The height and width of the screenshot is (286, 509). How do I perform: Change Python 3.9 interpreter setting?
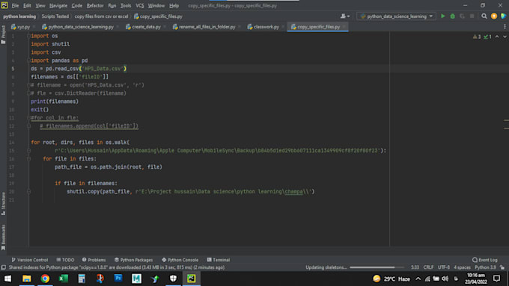485,267
